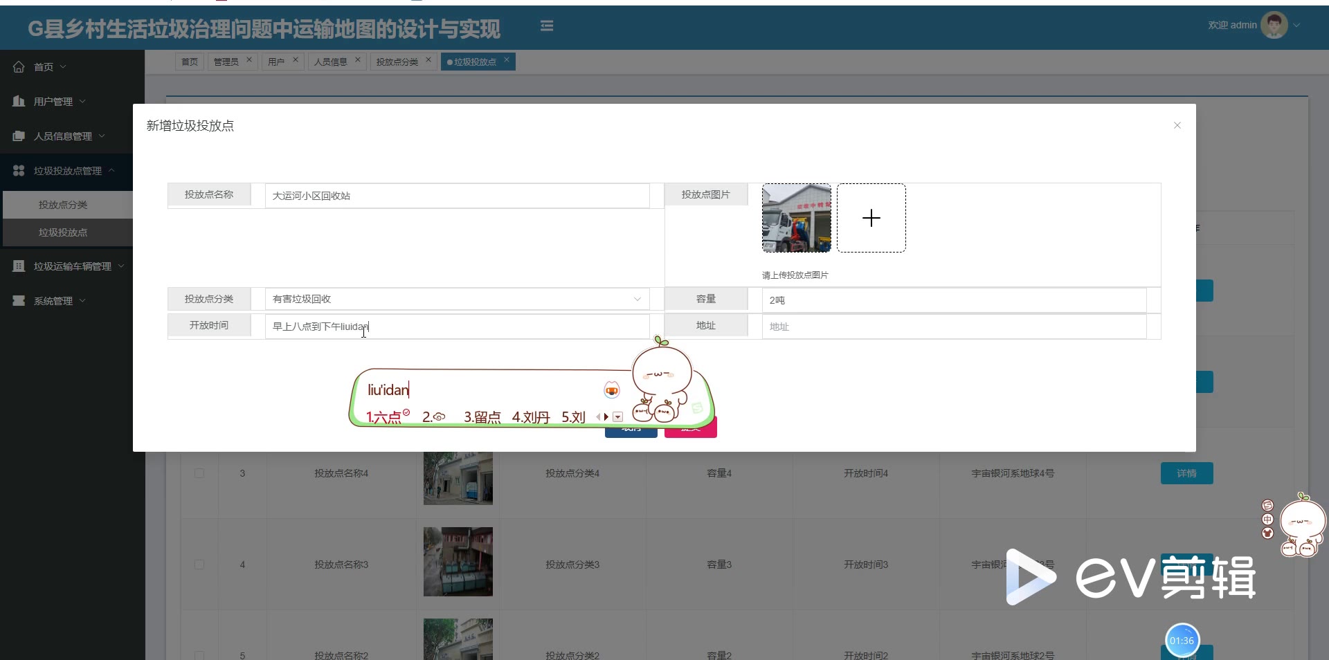This screenshot has width=1329, height=660.
Task: Click the 容量 input showing 2吨
Action: pyautogui.click(x=954, y=300)
